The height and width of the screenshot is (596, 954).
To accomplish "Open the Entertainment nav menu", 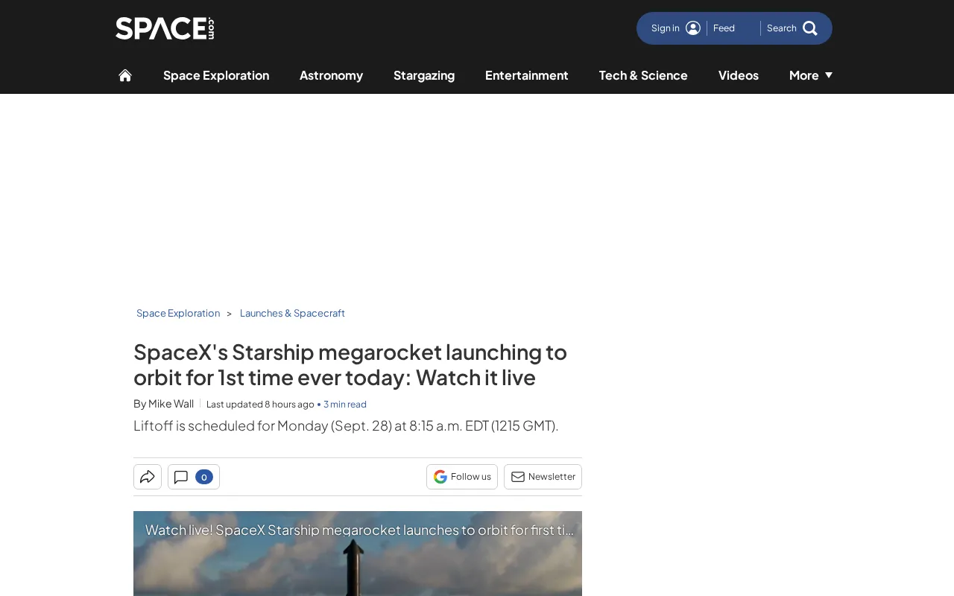I will 527,75.
